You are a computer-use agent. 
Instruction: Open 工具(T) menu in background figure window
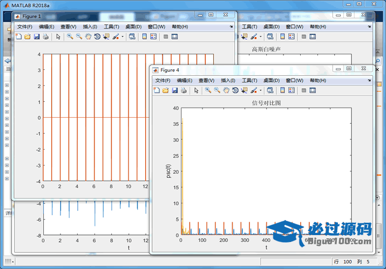[249, 27]
